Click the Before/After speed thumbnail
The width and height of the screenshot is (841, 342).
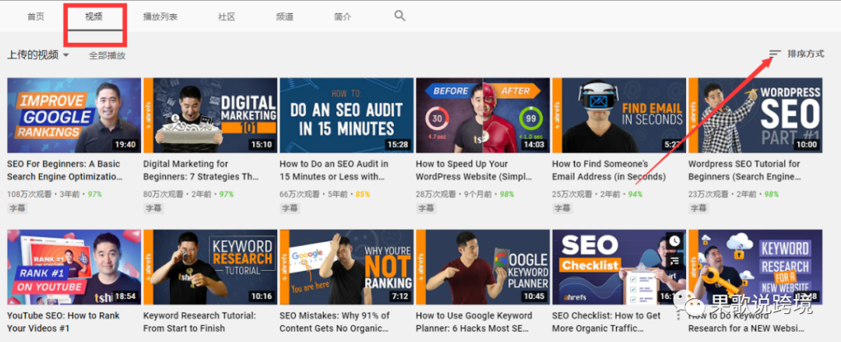coord(483,115)
